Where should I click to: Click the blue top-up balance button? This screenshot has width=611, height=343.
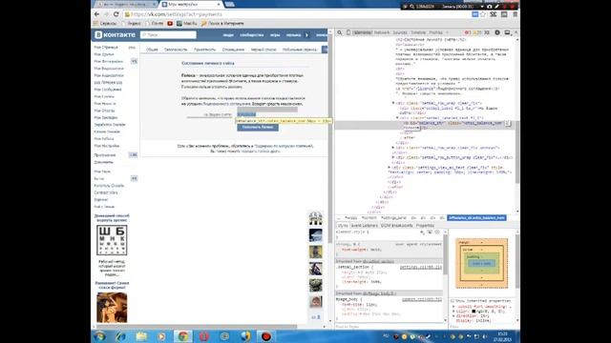click(x=258, y=127)
